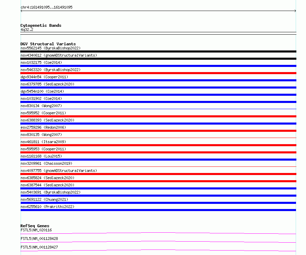Image resolution: width=306 pixels, height=255 pixels.
Task: Click the nsv5463320 (ByrskaBishop2022) label
Action: [51, 70]
